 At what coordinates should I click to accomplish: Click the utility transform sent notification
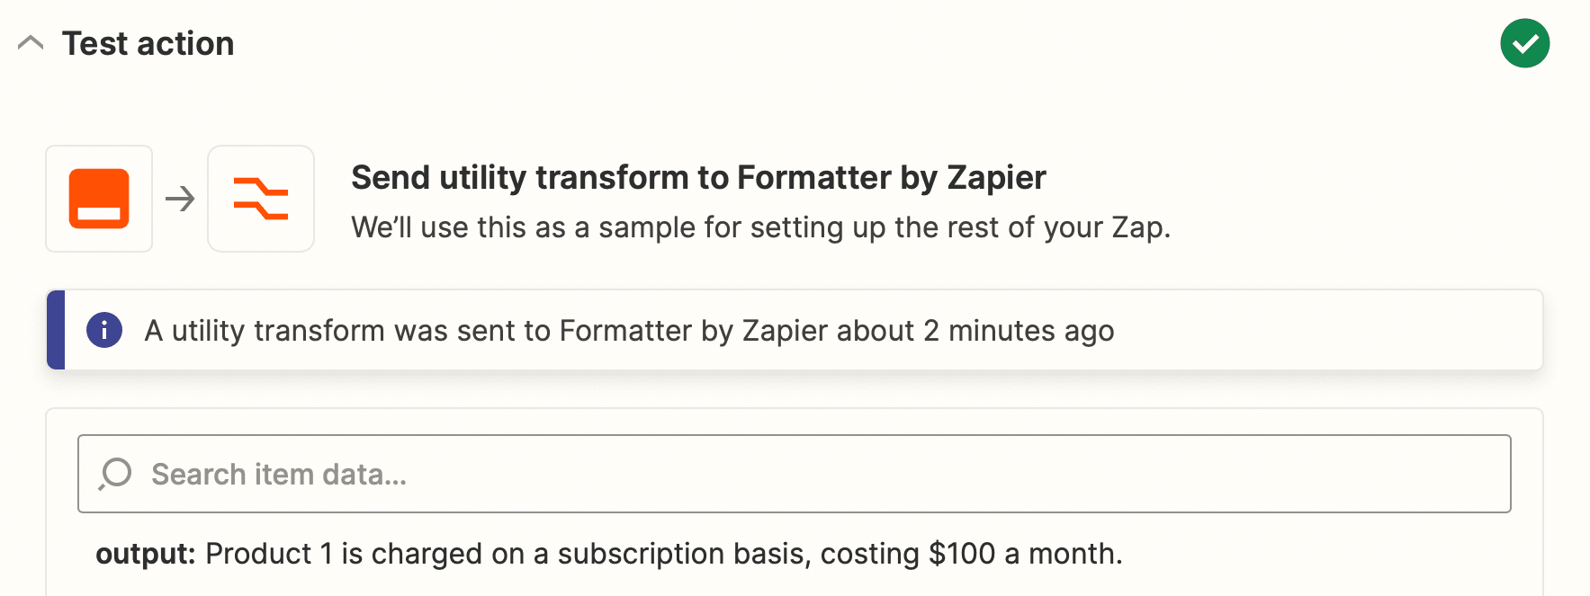click(x=628, y=331)
